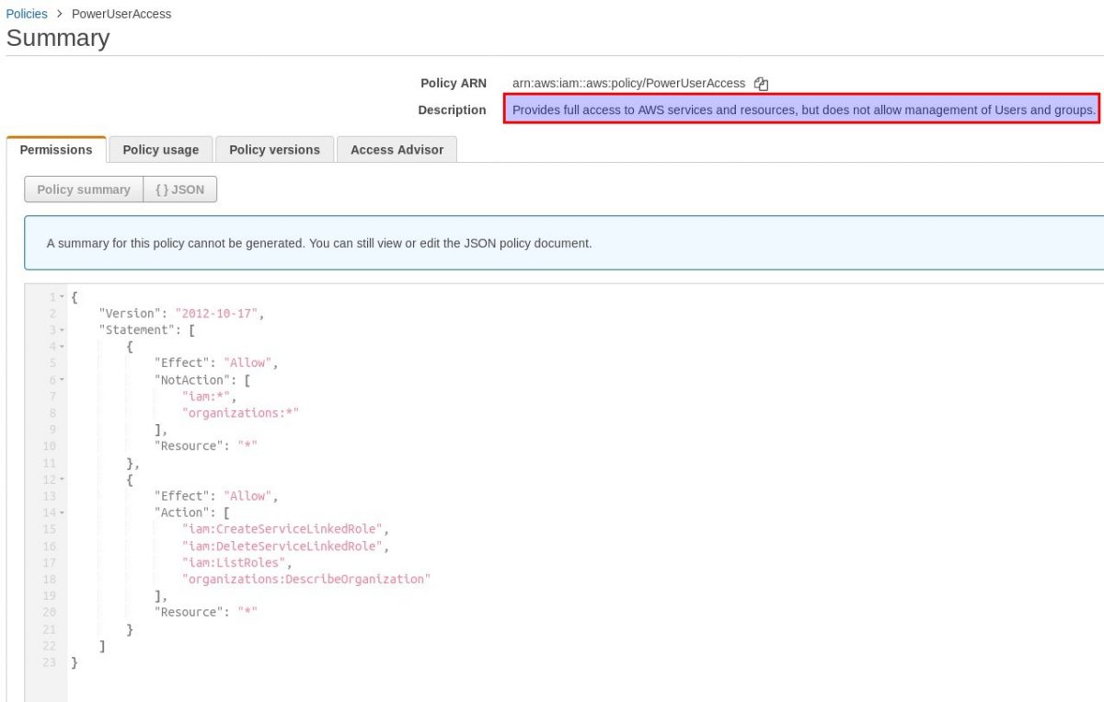Select the policy description text
Image resolution: width=1104 pixels, height=702 pixels.
803,110
